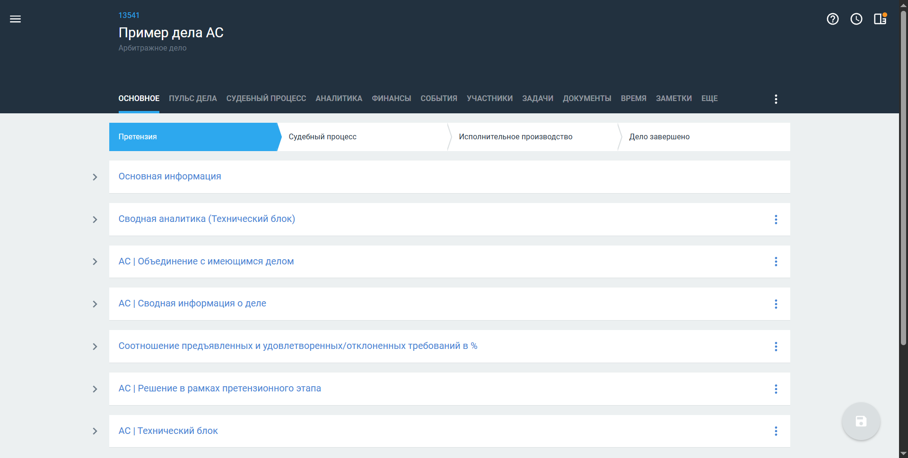Open the clock time tracking icon
This screenshot has height=458, width=908.
pos(856,19)
